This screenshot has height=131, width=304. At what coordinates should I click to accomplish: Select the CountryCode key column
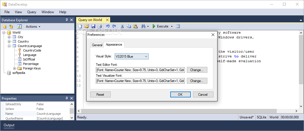point(32,50)
